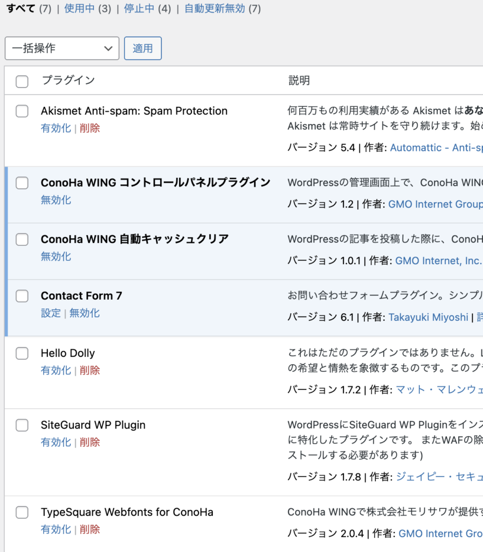Click the 適用 apply button

pos(142,48)
